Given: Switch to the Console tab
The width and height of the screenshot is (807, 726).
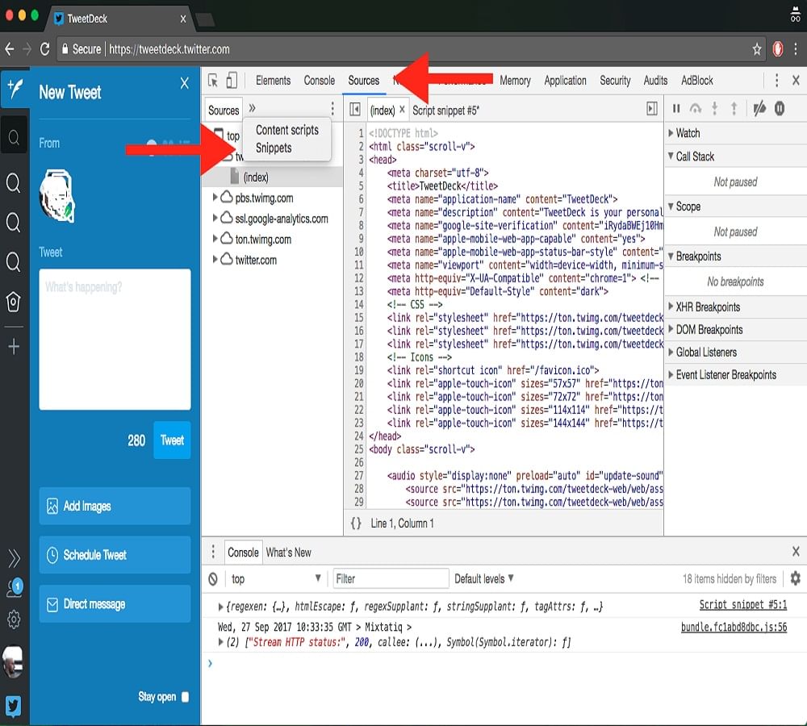Looking at the screenshot, I should tap(319, 81).
